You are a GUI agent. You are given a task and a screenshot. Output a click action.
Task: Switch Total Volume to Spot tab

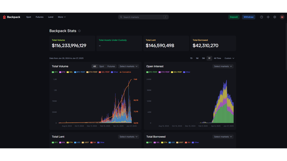(102, 66)
